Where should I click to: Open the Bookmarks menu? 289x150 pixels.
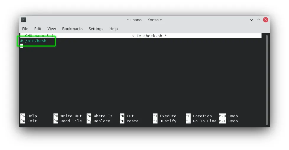pos(72,29)
